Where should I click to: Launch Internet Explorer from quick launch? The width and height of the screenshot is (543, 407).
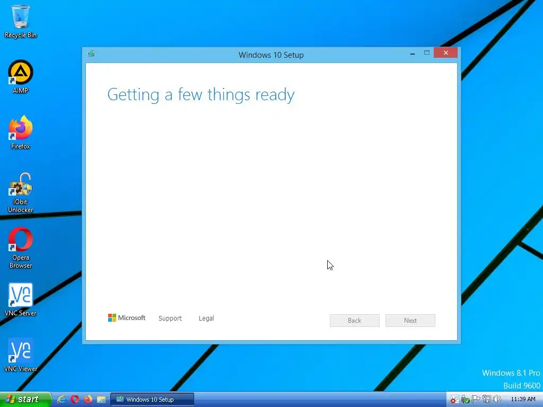point(62,399)
